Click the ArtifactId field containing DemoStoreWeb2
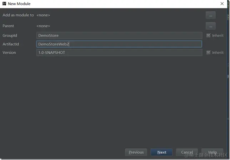The height and width of the screenshot is (160, 230). (x=119, y=44)
